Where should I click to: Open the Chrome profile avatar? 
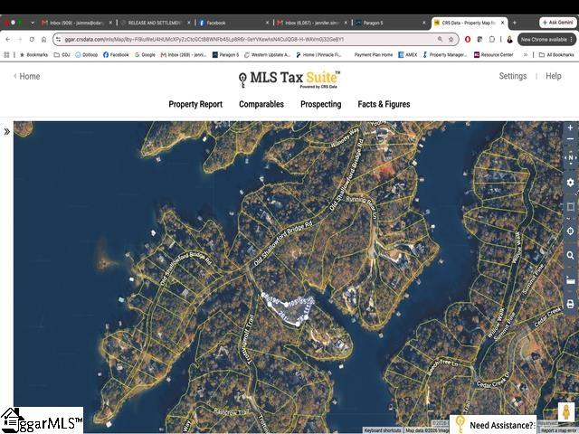click(x=510, y=39)
